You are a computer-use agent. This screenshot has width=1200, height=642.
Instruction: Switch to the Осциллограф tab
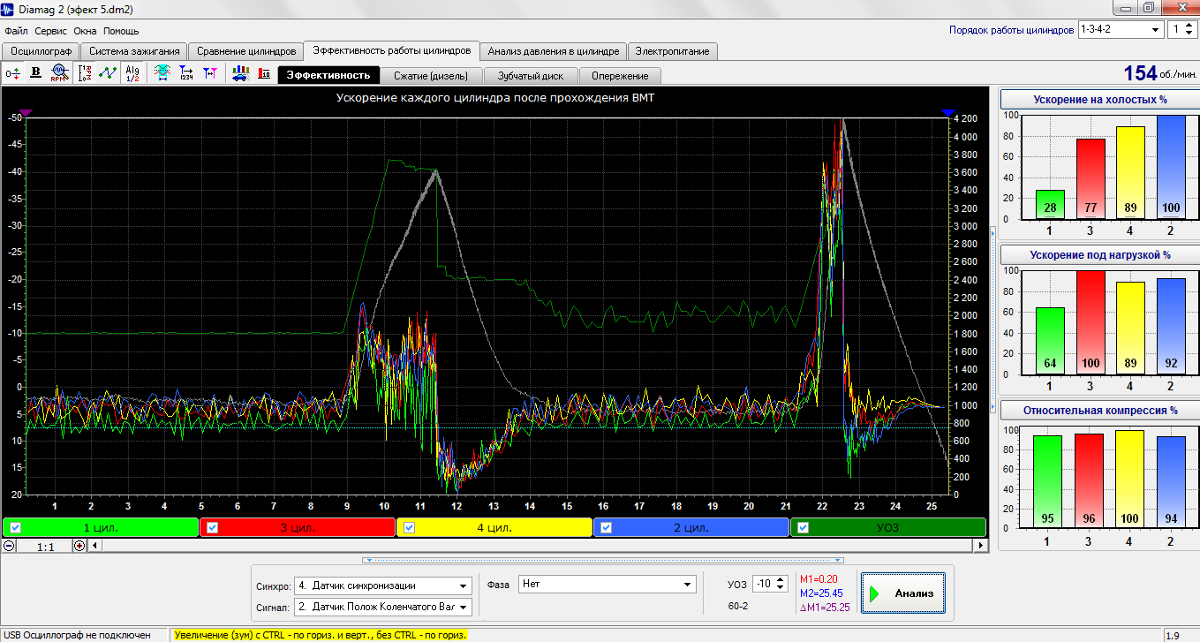click(41, 51)
